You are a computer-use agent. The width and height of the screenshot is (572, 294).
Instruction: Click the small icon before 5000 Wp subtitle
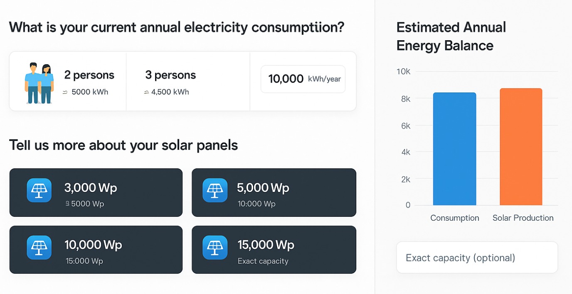(67, 204)
